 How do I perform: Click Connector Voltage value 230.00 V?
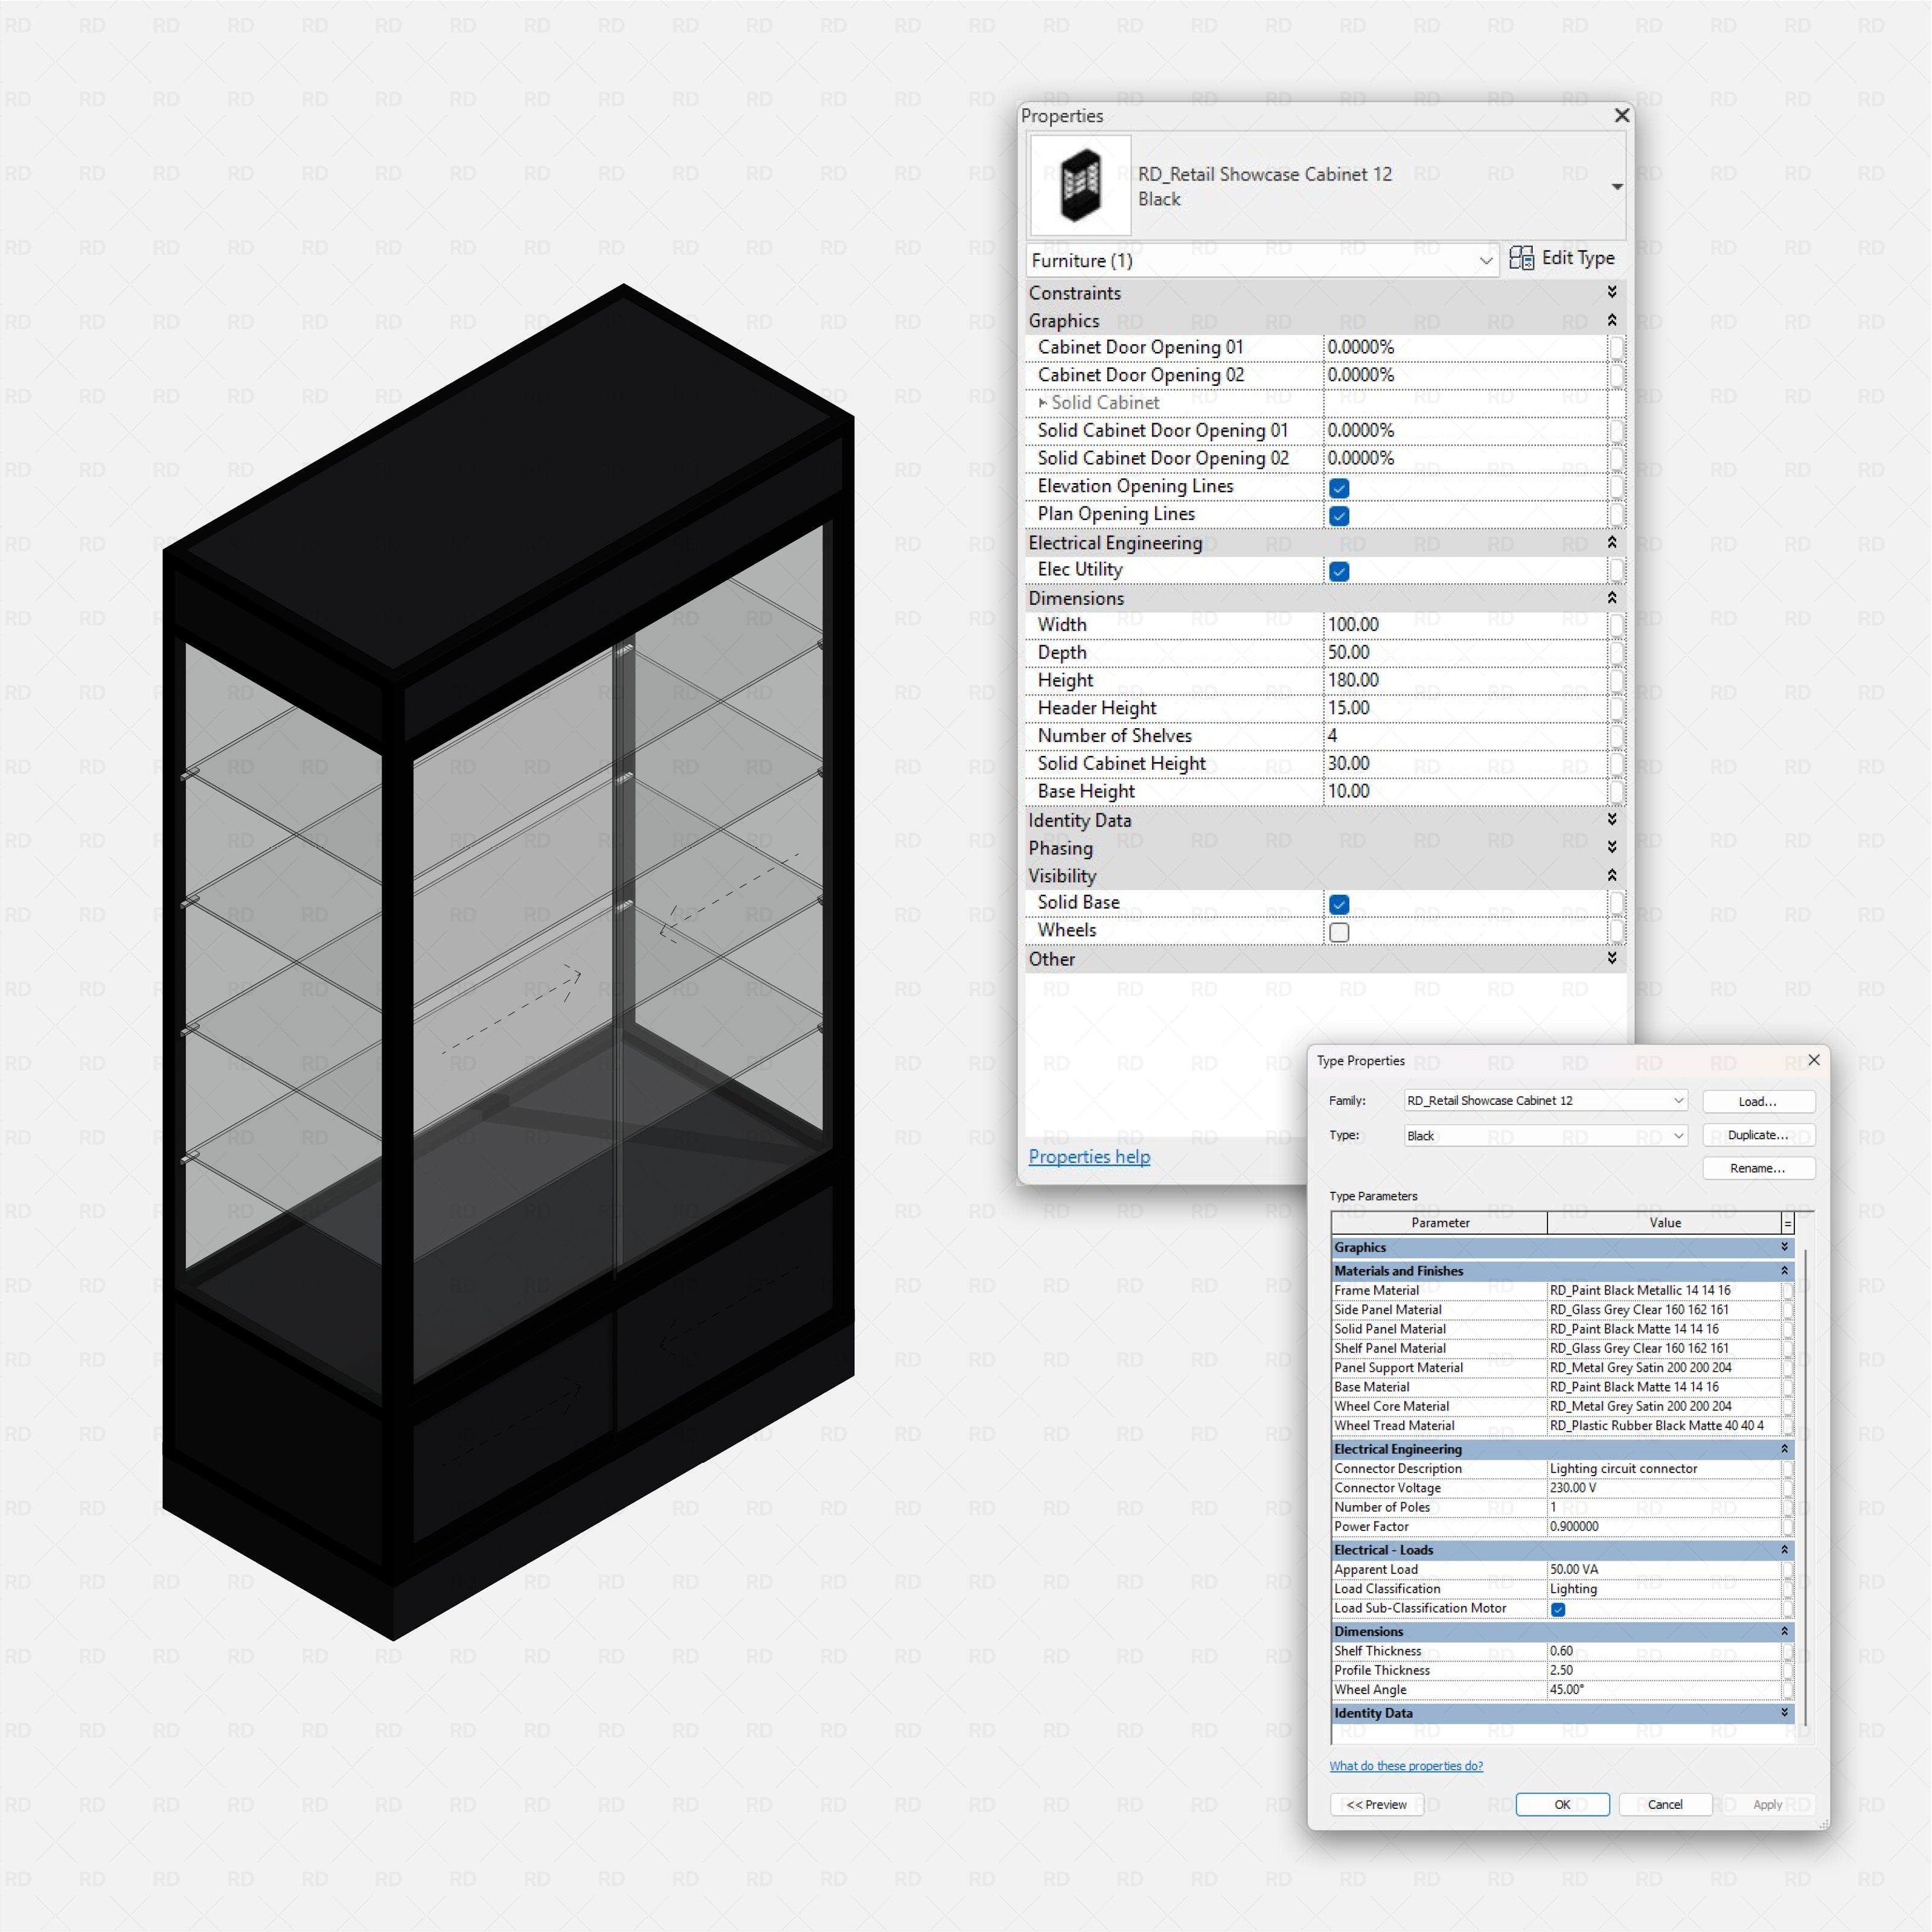click(x=1664, y=1487)
